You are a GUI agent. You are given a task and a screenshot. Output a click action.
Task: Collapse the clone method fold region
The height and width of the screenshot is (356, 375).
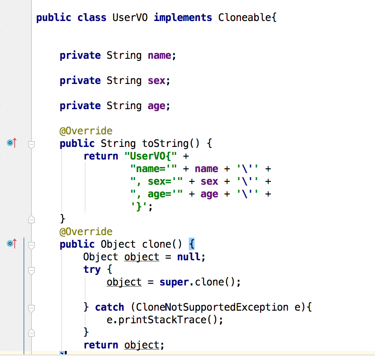(x=31, y=246)
